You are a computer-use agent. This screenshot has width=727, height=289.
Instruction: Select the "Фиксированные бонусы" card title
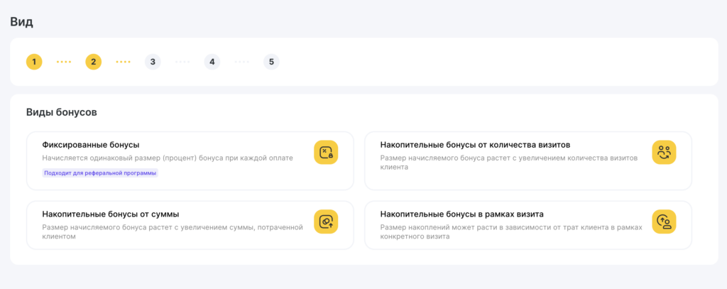[x=90, y=145]
